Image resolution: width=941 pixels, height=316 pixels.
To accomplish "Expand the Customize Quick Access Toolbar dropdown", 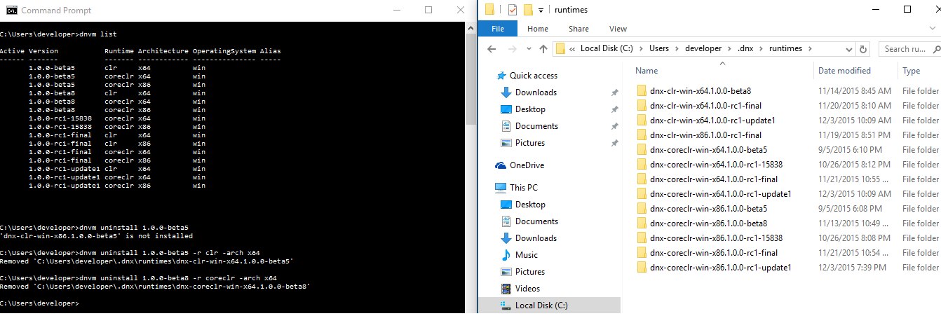I will [x=541, y=11].
